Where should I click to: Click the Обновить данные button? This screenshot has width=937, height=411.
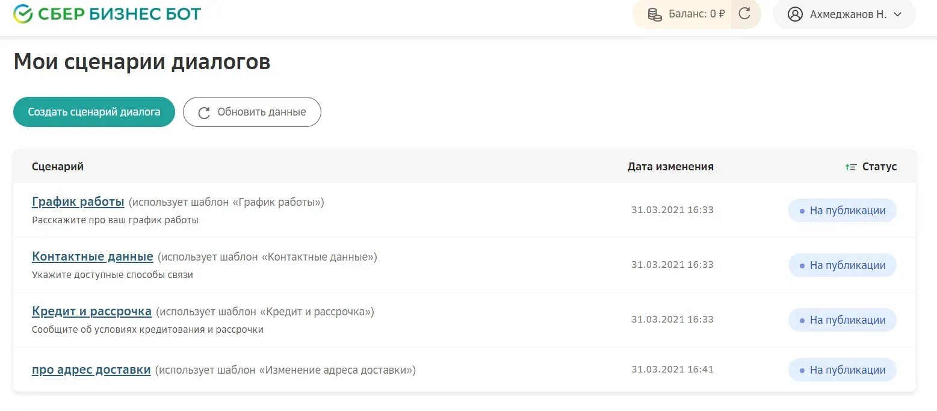(x=252, y=112)
